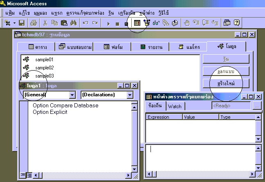
Task: Switch to Full Module View button
Action: 29,175
